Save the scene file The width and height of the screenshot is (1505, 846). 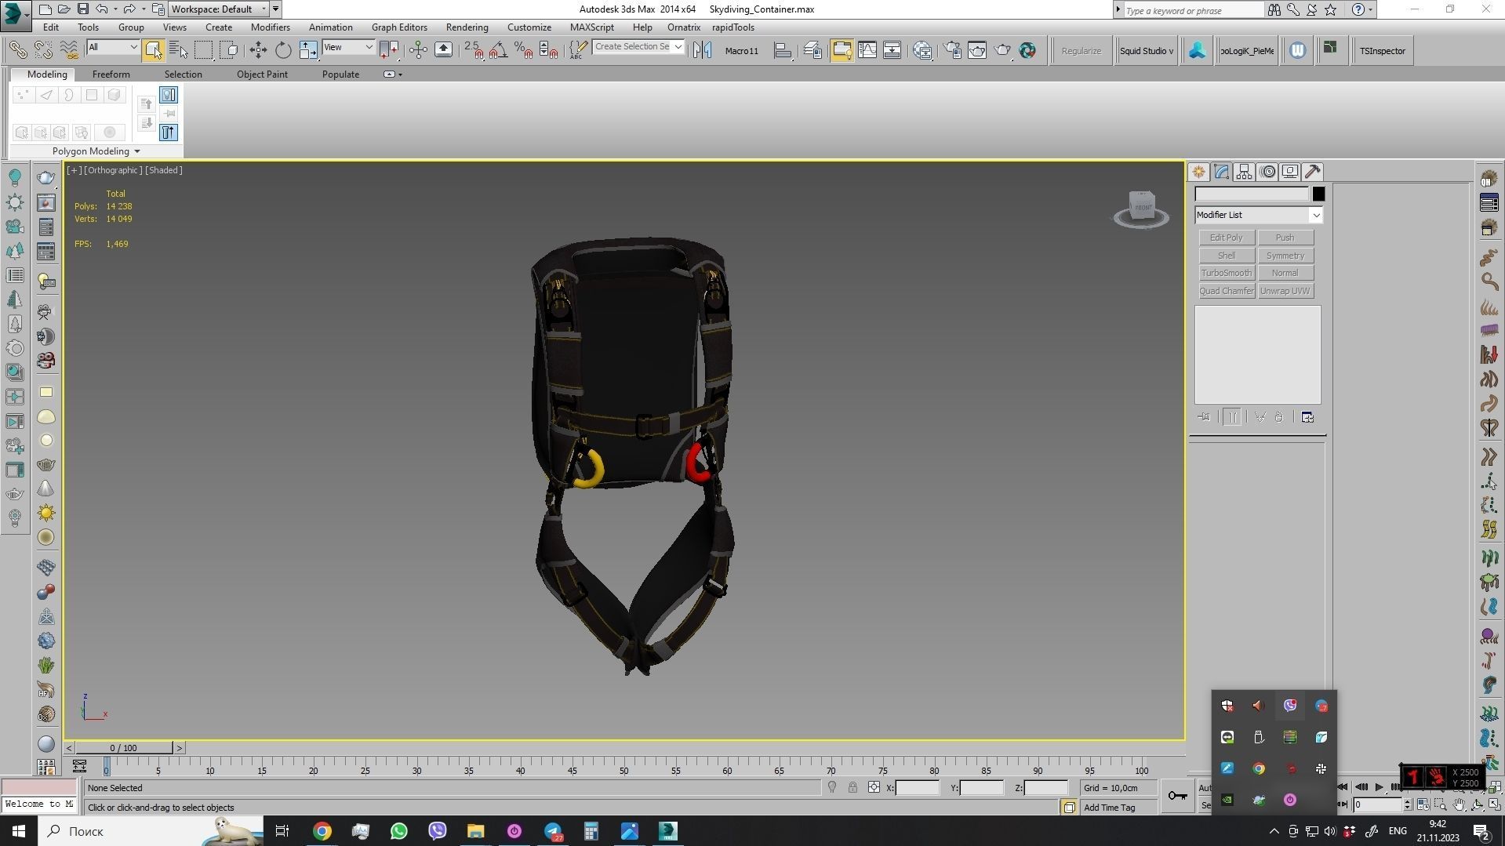(82, 9)
